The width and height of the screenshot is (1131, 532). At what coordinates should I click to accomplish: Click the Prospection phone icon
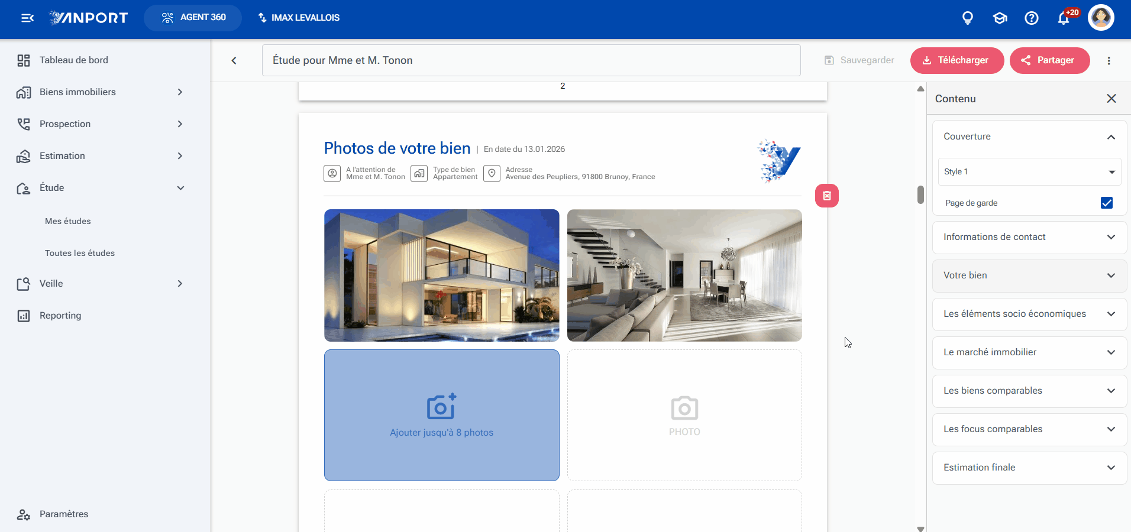click(x=24, y=124)
